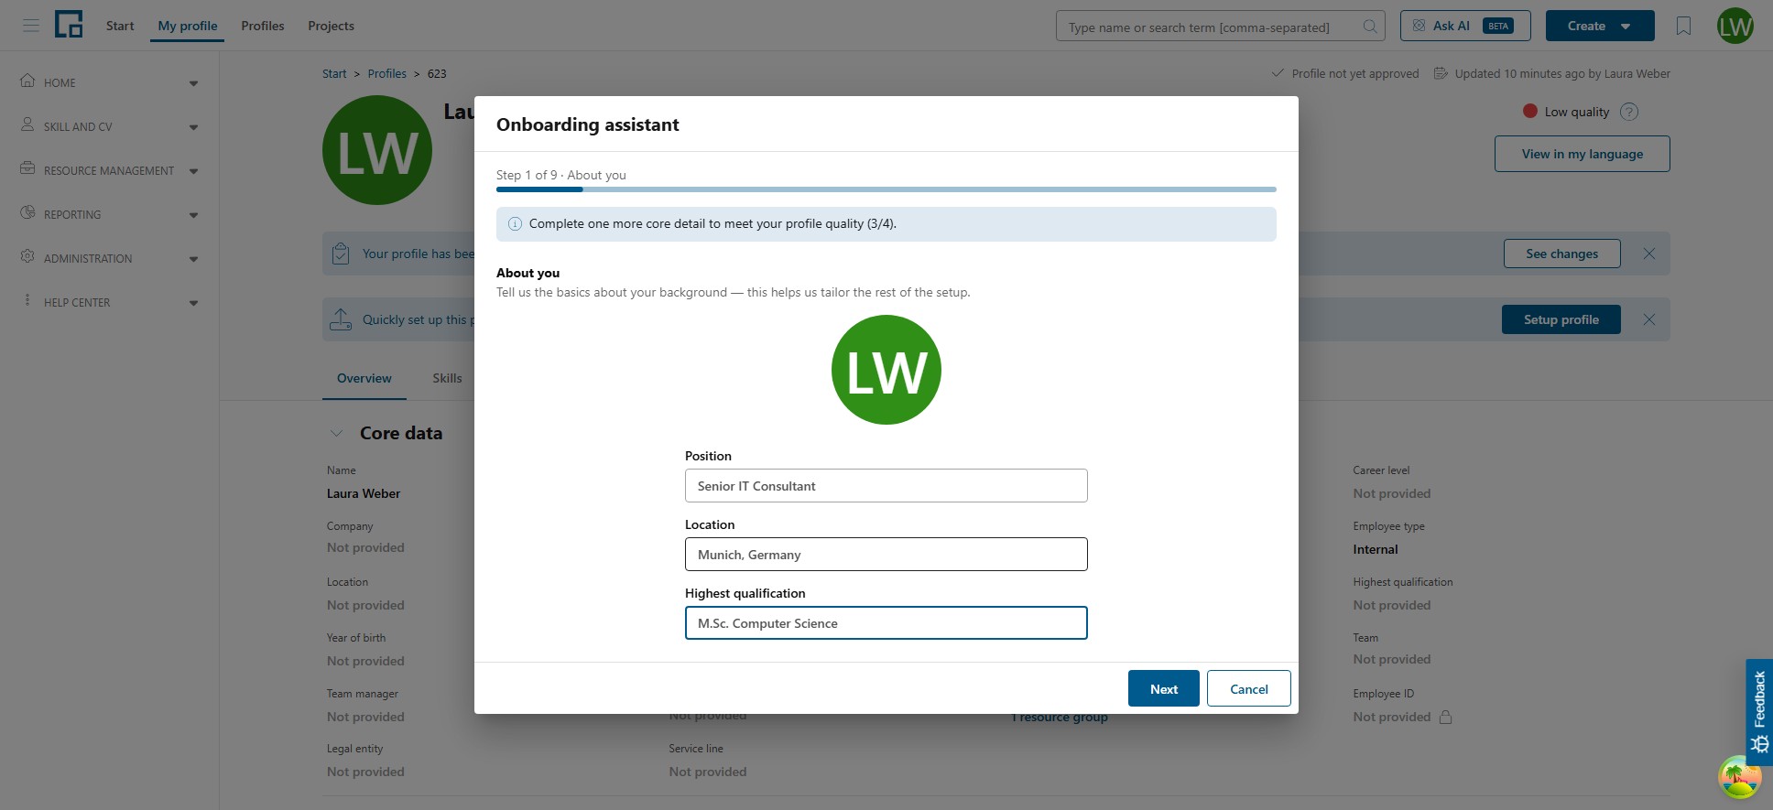Click the Resource Management icon
Image resolution: width=1773 pixels, height=810 pixels.
27,168
